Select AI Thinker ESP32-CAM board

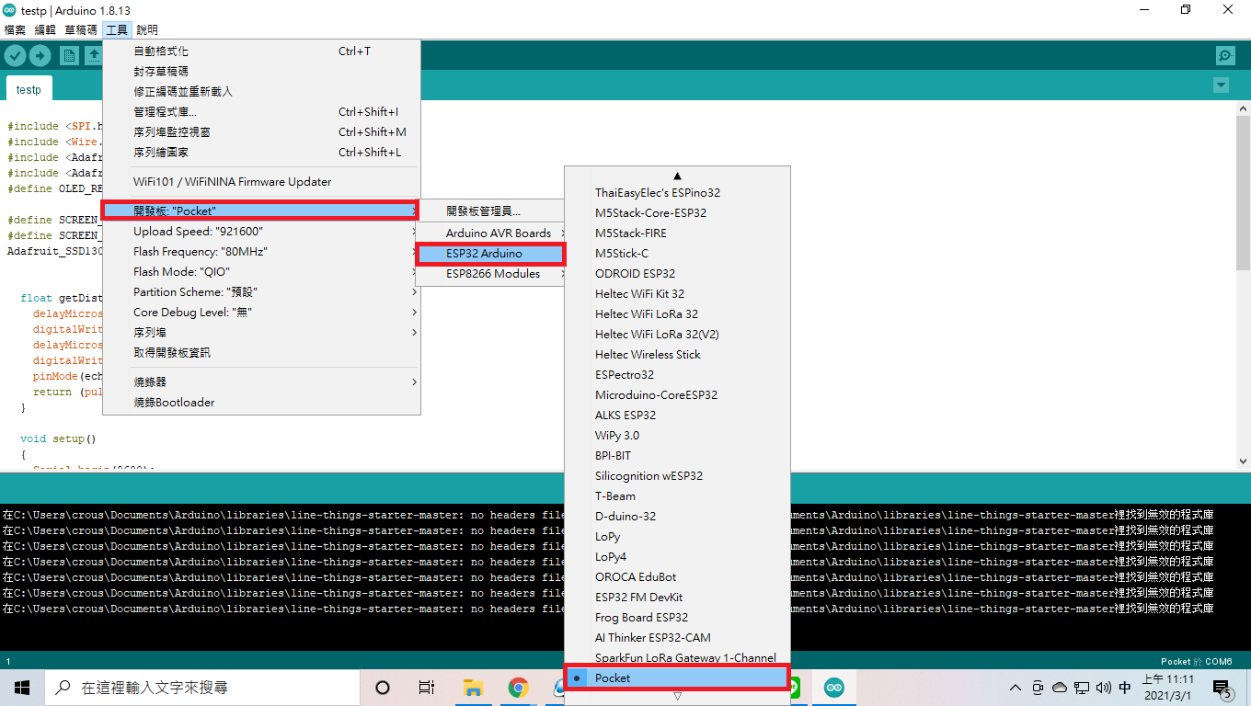coord(678,638)
